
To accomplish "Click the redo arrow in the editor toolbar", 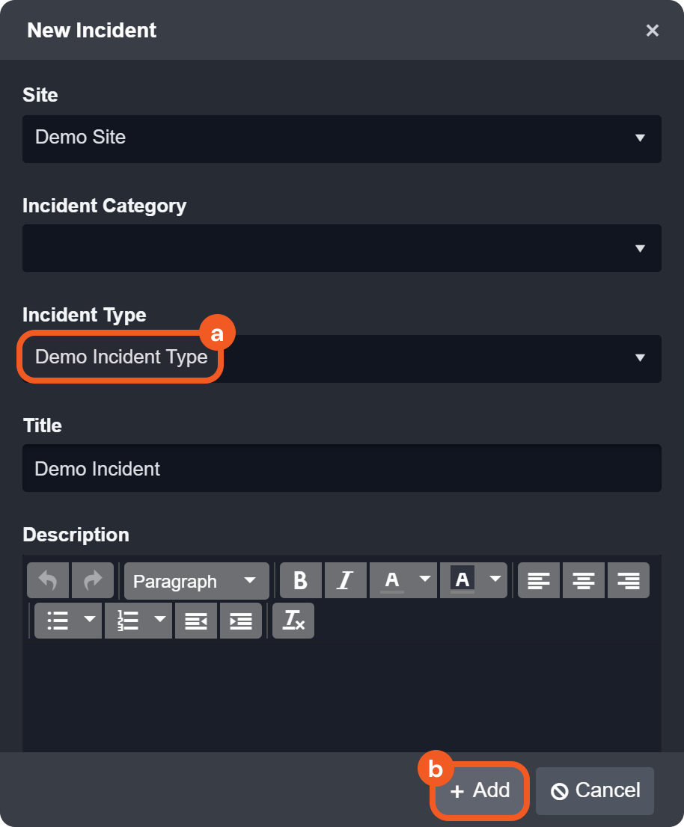I will [93, 581].
